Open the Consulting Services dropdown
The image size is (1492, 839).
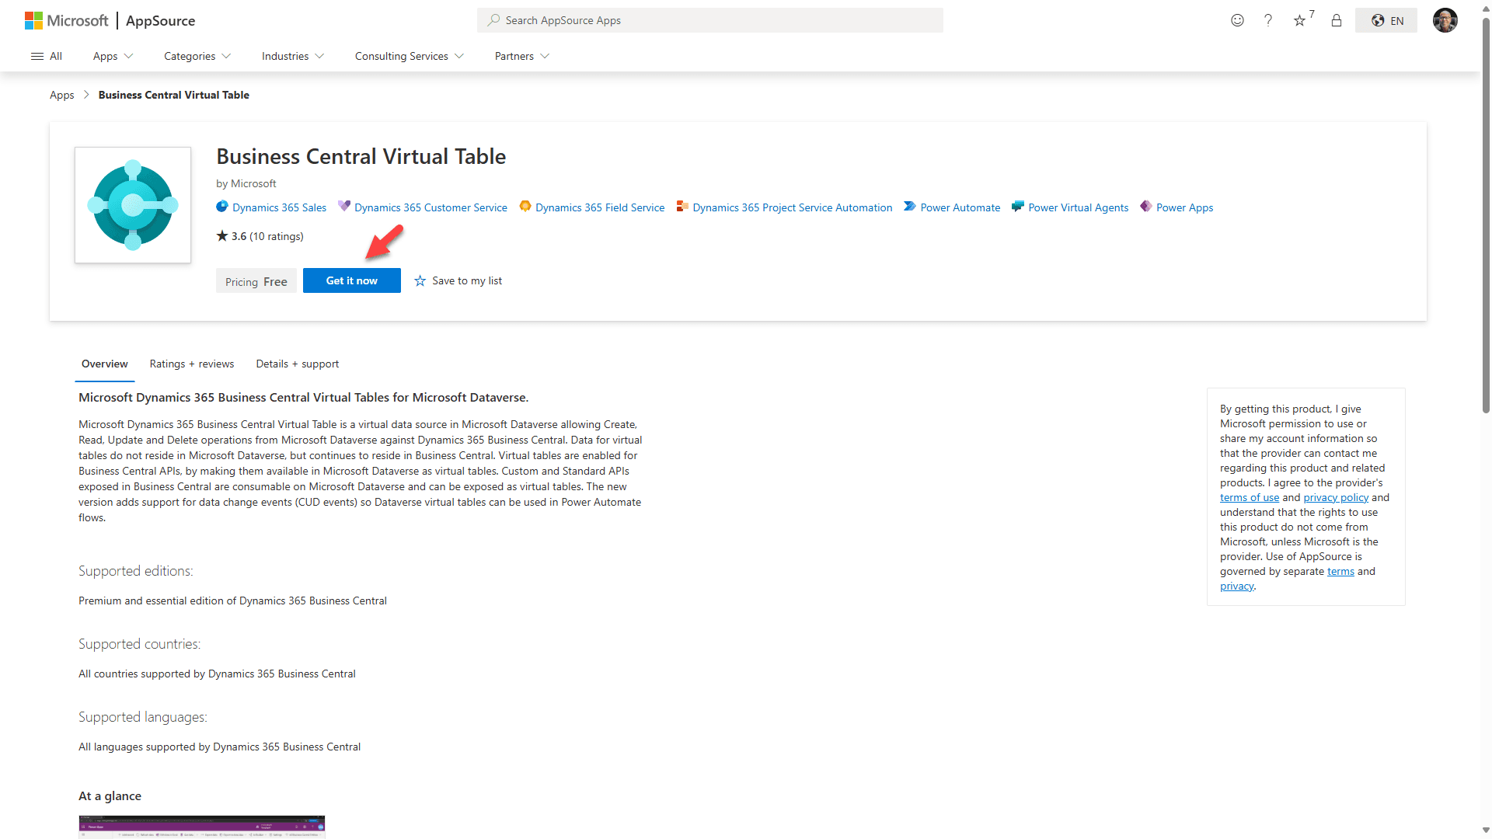pyautogui.click(x=409, y=56)
